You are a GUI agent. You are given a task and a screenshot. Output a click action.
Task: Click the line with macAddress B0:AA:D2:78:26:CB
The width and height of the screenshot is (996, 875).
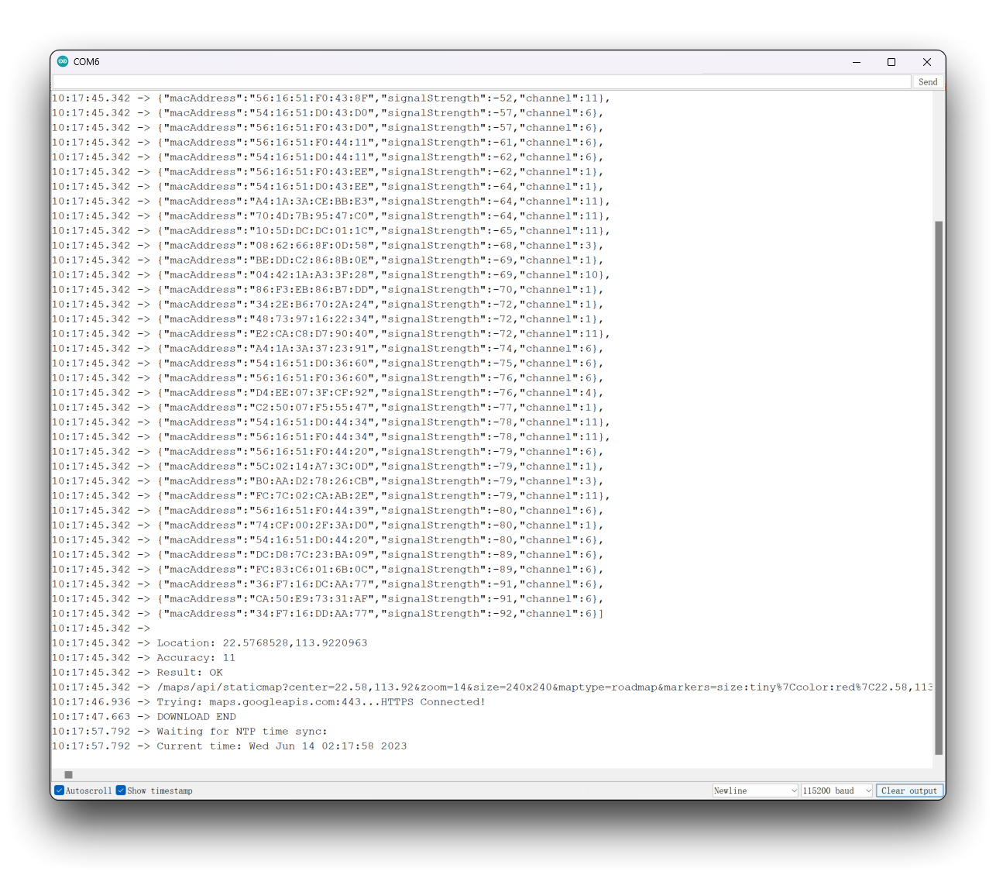tap(328, 481)
